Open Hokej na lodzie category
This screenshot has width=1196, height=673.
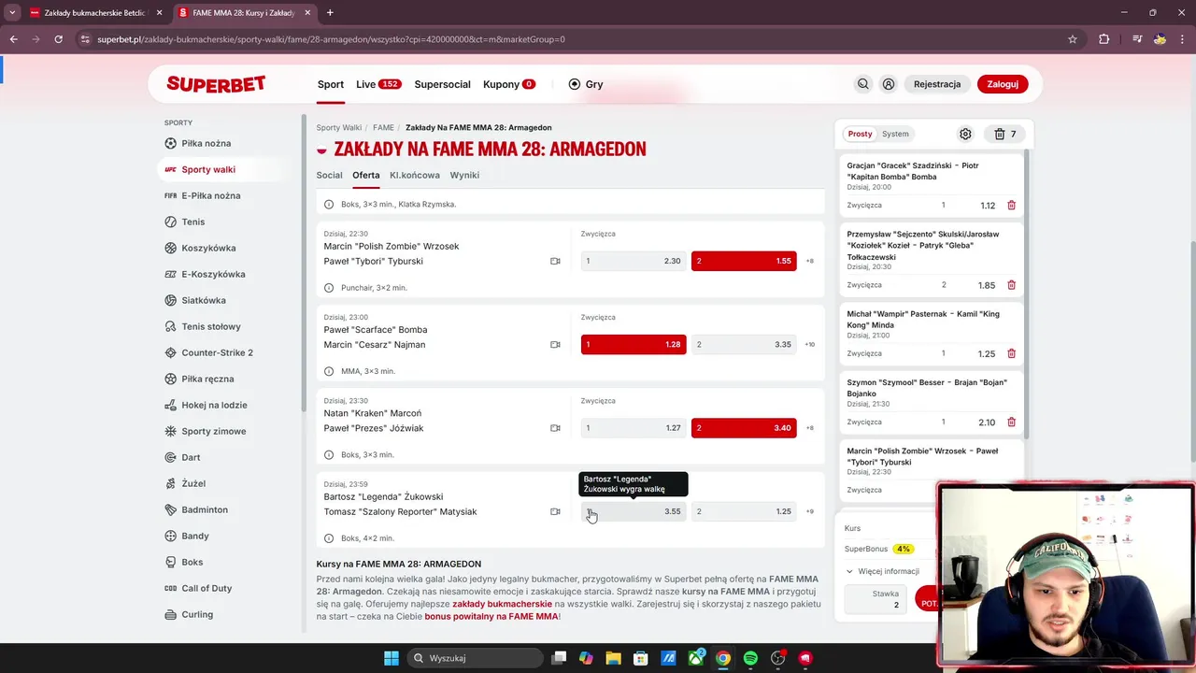(206, 405)
